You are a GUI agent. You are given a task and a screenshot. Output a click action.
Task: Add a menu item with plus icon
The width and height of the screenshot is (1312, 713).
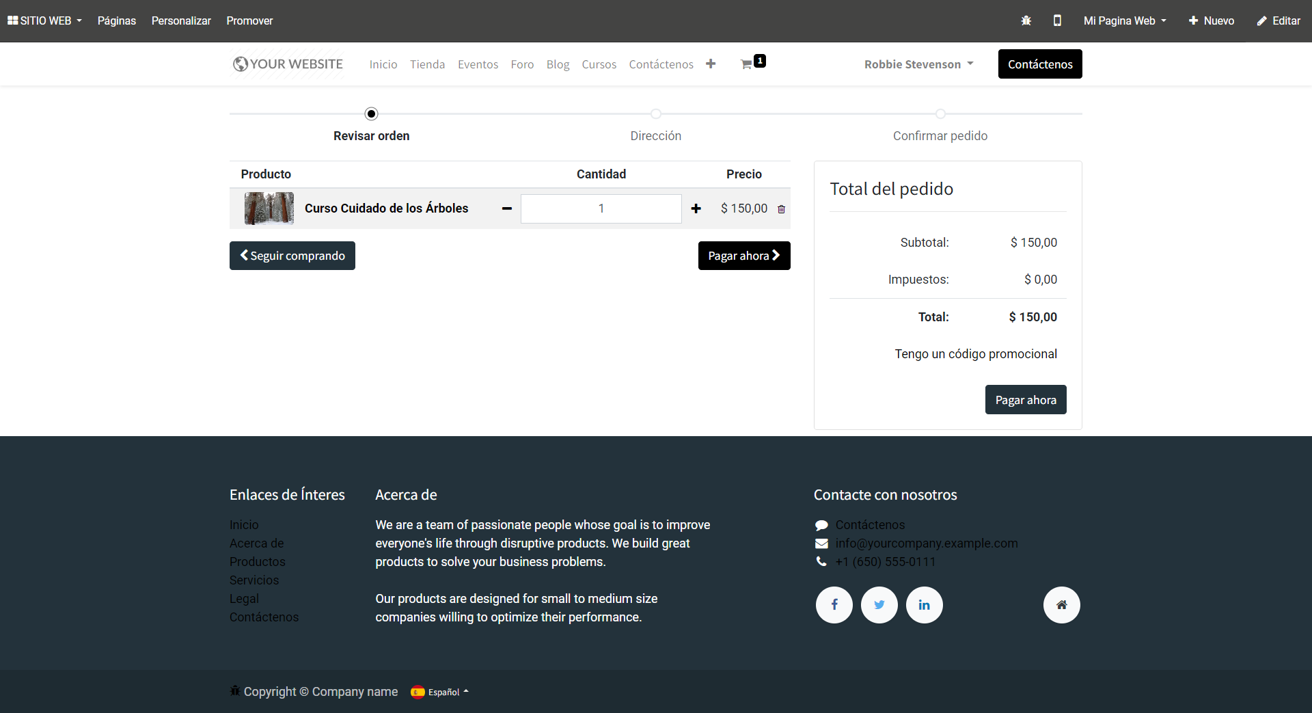tap(711, 64)
